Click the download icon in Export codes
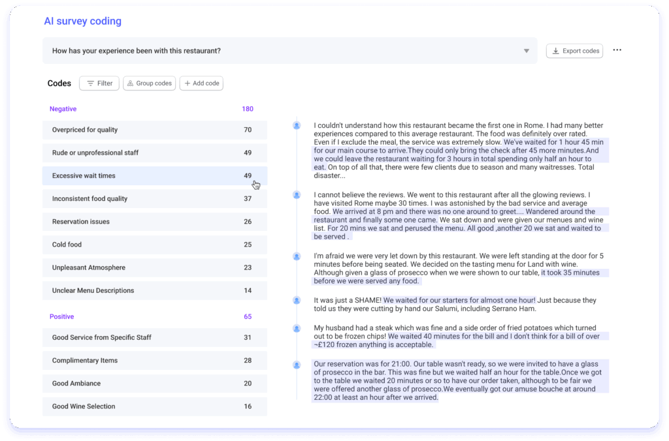Image resolution: width=669 pixels, height=441 pixels. 555,51
